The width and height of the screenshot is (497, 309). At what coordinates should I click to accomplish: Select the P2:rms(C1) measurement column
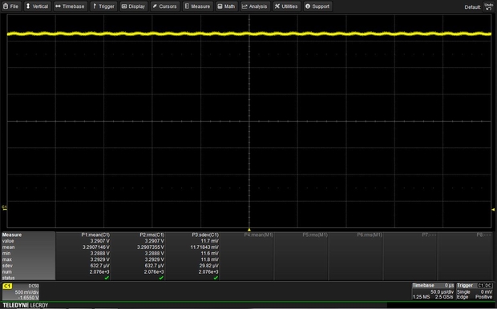(138, 256)
